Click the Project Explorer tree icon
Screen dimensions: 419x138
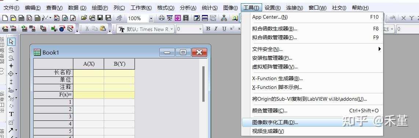click(x=224, y=18)
